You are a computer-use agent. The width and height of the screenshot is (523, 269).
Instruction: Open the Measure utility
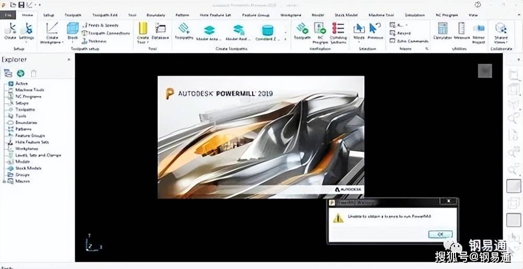462,31
